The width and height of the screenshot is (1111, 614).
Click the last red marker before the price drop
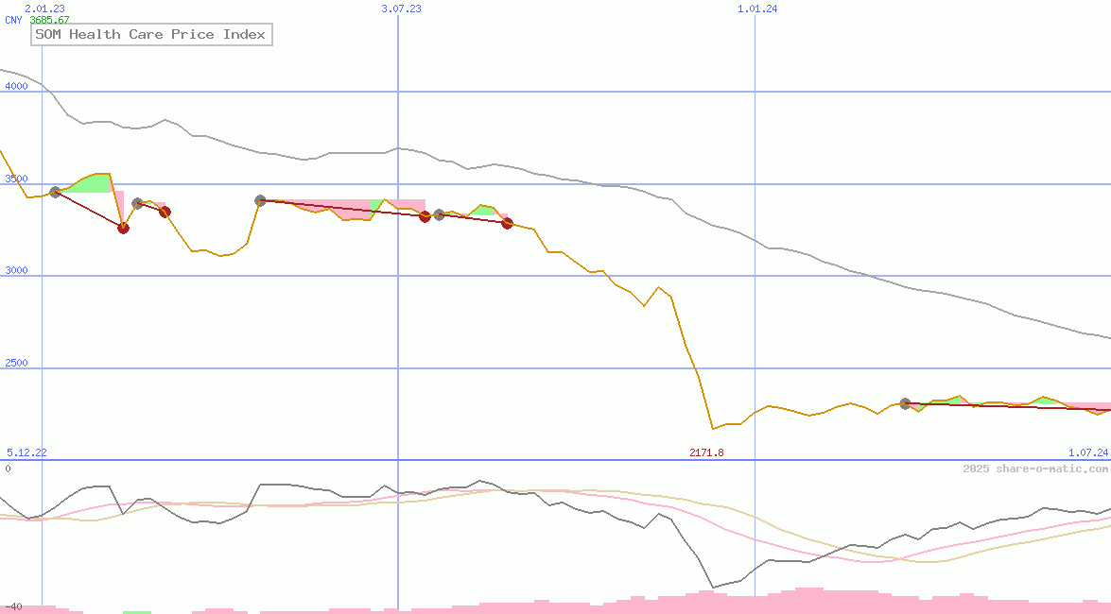click(x=507, y=223)
